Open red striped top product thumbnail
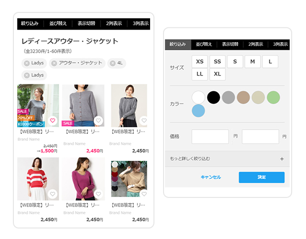306x239 pixels. pyautogui.click(x=38, y=179)
